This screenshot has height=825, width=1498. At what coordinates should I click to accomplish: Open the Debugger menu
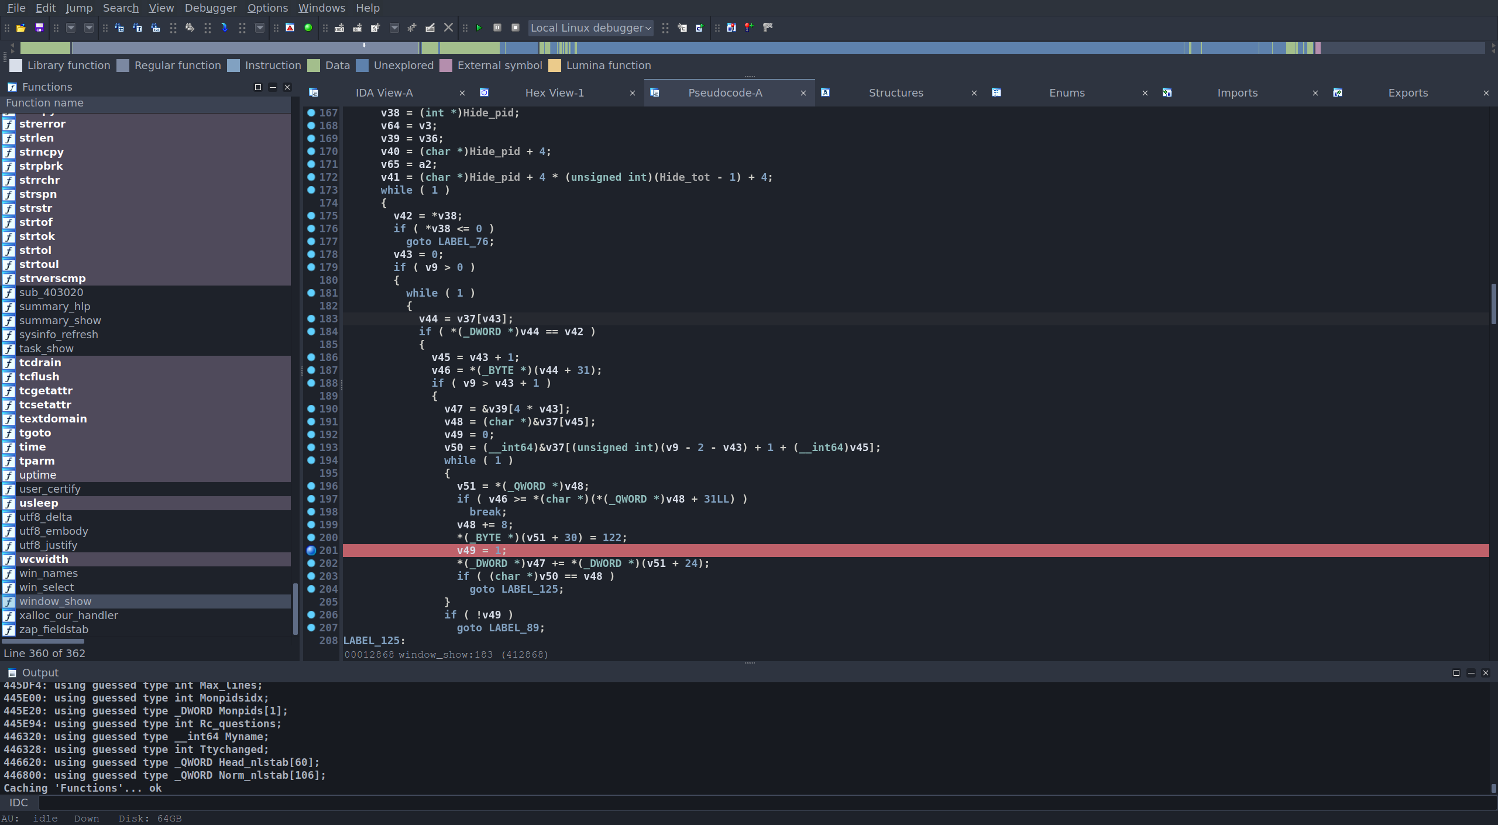[210, 8]
